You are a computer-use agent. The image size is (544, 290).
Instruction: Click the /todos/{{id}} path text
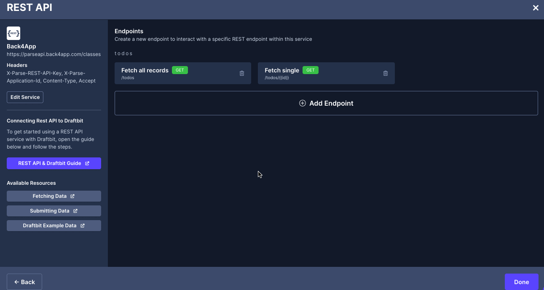coord(277,78)
